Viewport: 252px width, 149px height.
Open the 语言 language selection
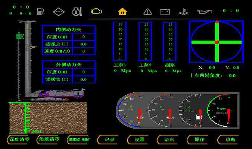click(169, 140)
